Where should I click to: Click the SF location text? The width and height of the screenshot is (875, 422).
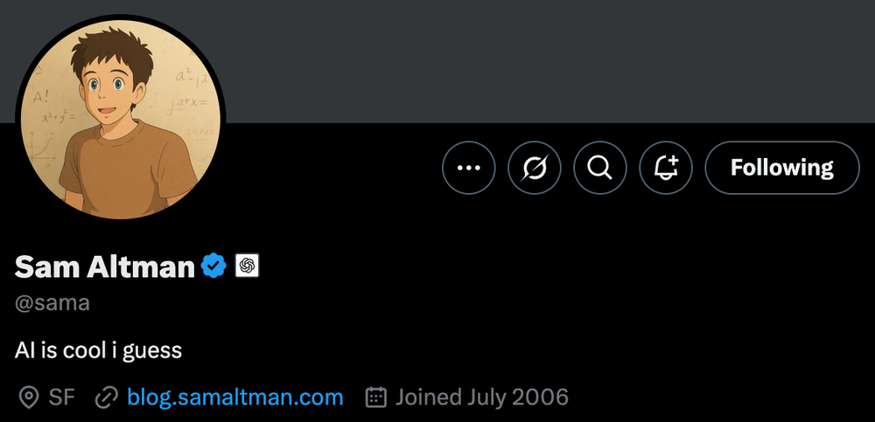[61, 398]
